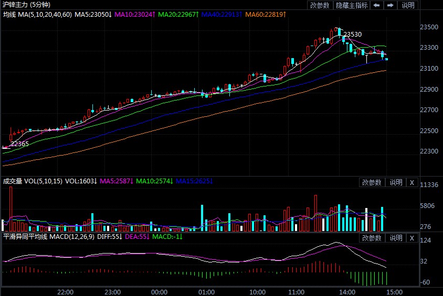Click the 23500 price axis label
Image resolution: width=443 pixels, height=296 pixels.
(429, 27)
